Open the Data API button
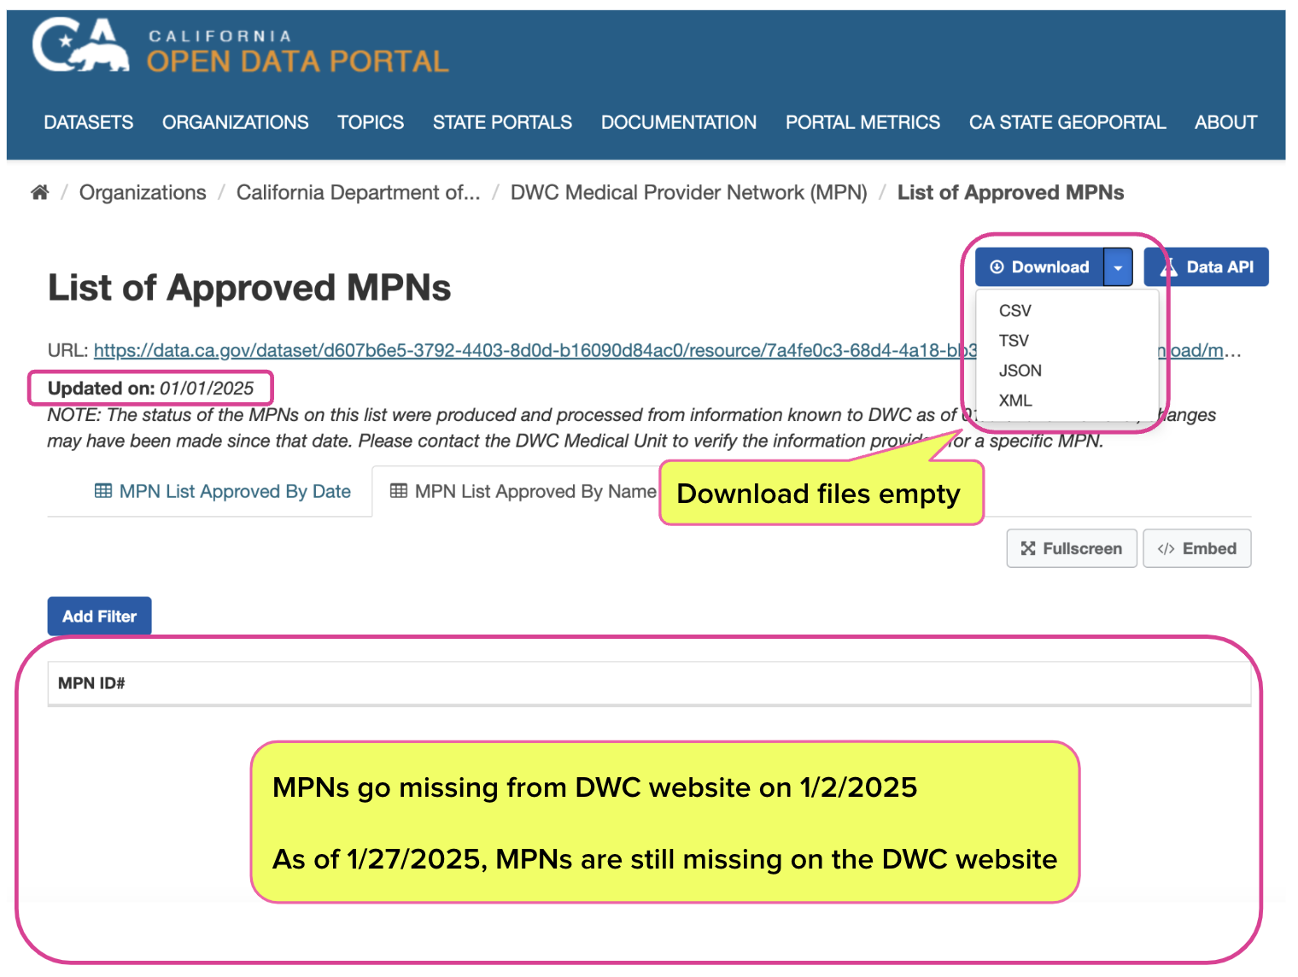This screenshot has width=1298, height=977. click(1206, 267)
